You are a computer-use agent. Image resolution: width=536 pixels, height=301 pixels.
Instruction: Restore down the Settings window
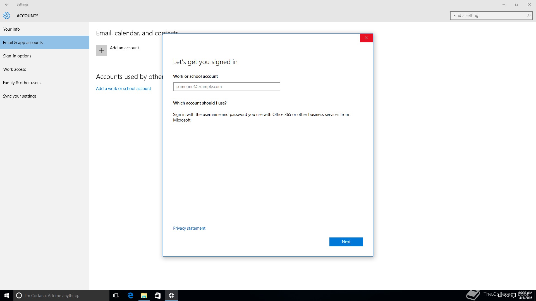[x=517, y=4]
